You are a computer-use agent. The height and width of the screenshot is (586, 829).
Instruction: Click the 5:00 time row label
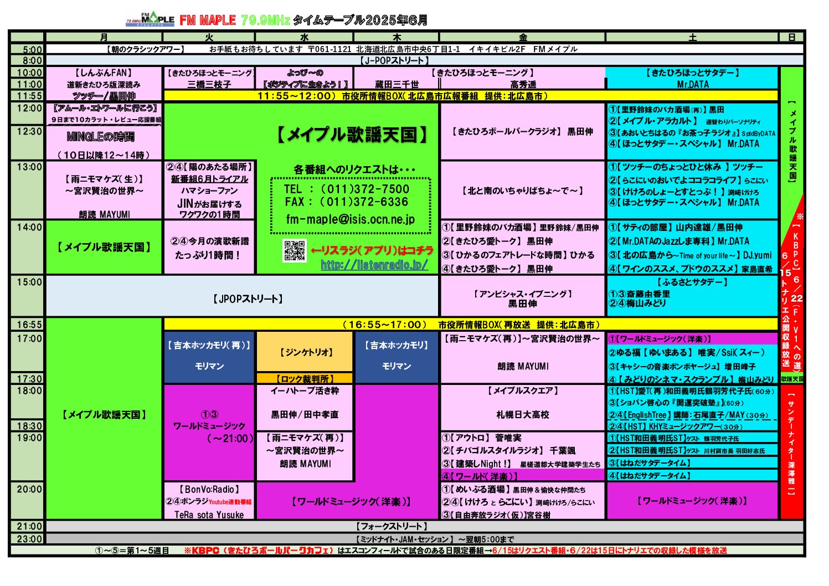coord(27,49)
